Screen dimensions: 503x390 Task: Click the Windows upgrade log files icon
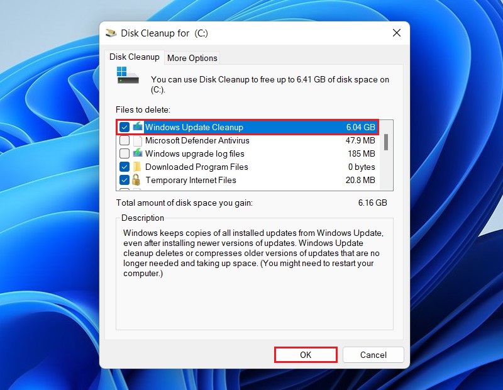tap(138, 153)
